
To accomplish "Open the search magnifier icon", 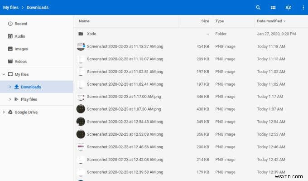I will tap(258, 7).
